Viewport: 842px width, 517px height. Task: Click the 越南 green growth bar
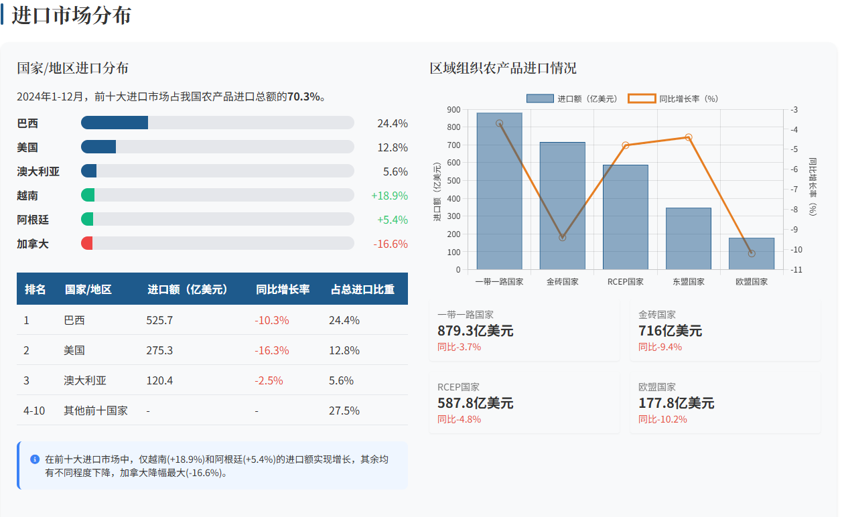[88, 196]
